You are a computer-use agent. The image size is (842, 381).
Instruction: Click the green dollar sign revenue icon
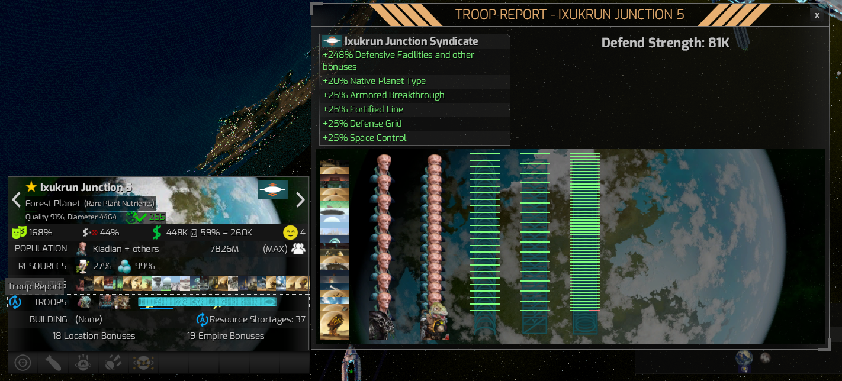(x=157, y=232)
